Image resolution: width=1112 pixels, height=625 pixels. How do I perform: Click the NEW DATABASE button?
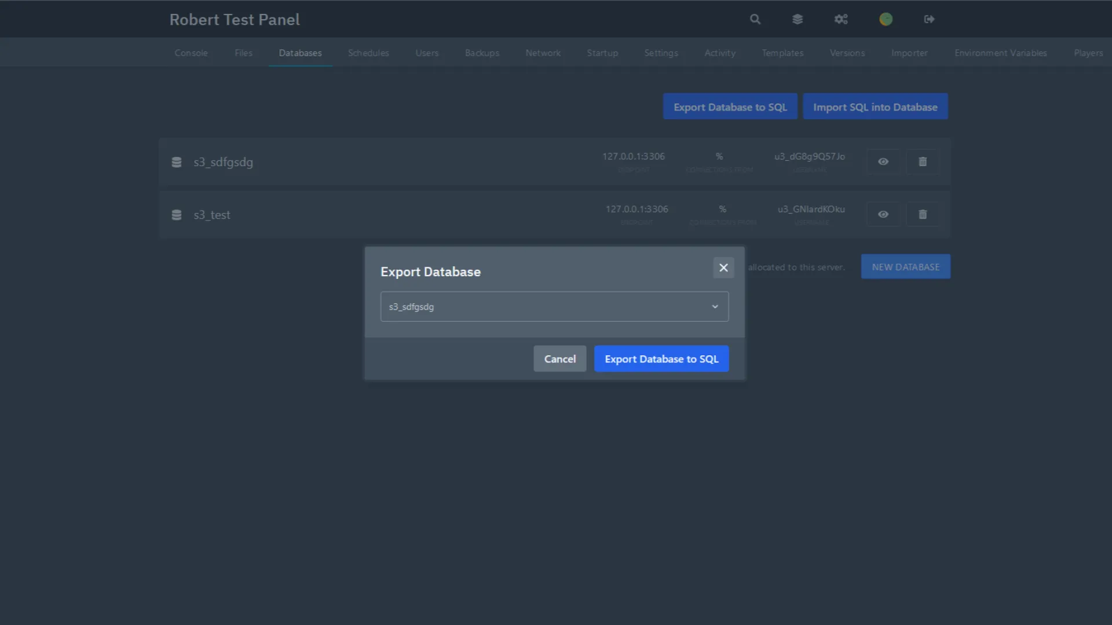pos(905,266)
